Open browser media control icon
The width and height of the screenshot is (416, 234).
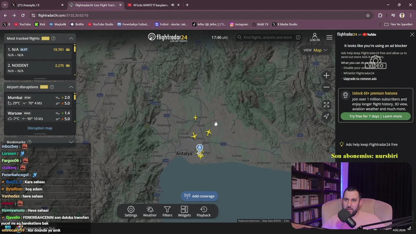click(x=393, y=15)
